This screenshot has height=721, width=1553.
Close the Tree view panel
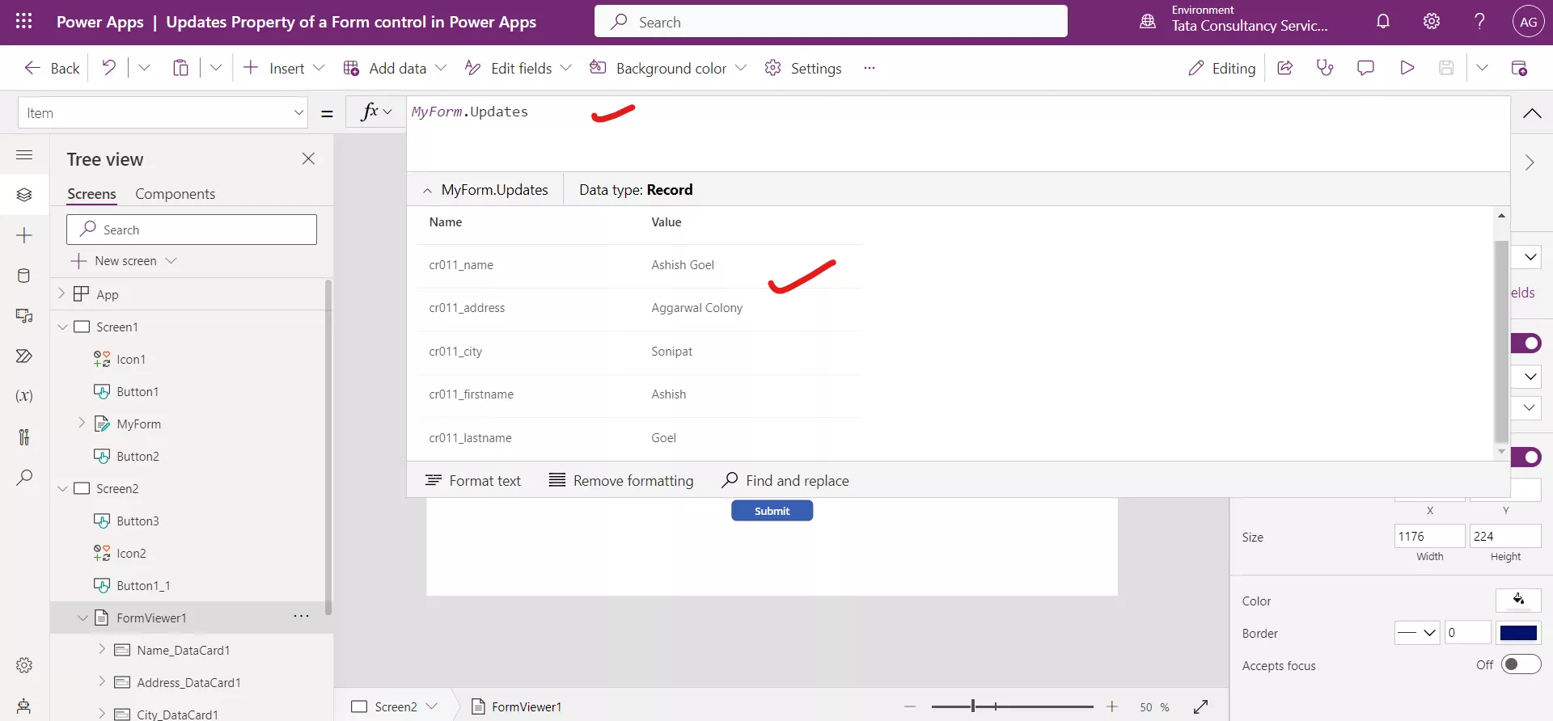pos(308,158)
